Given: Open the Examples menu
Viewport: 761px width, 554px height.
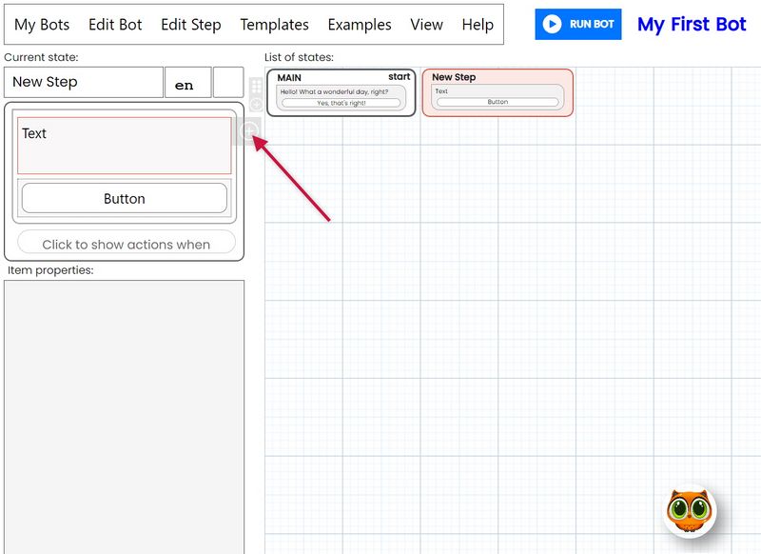Looking at the screenshot, I should point(359,25).
